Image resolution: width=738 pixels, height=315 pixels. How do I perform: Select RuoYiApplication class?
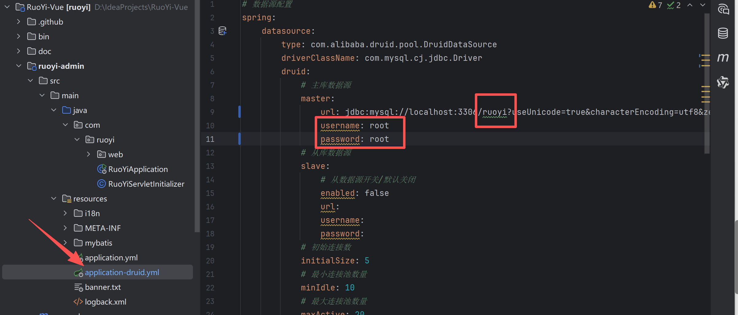click(x=138, y=169)
